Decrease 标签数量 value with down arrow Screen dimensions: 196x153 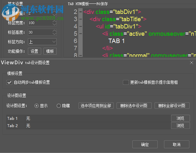tap(54, 15)
